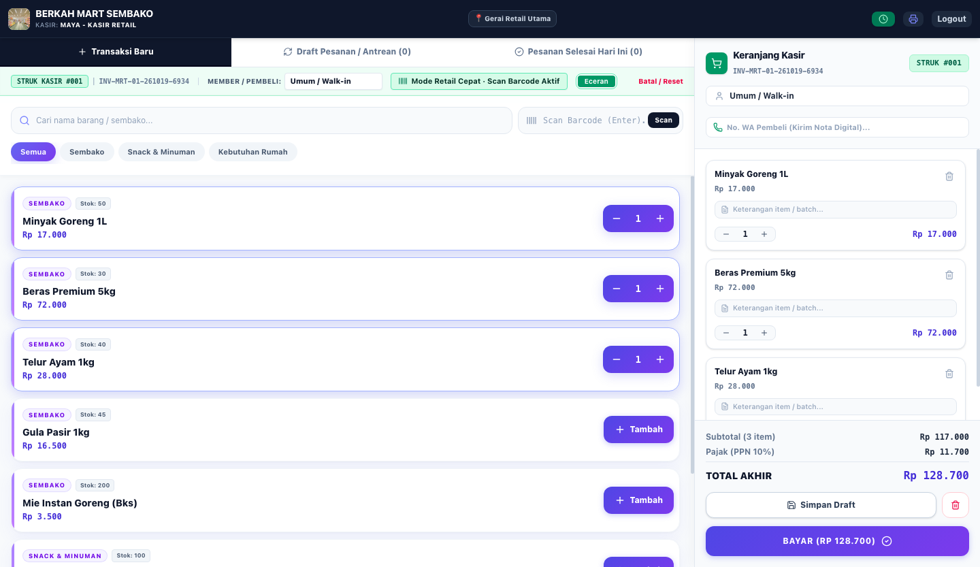
Task: Filter by Kebutuhan Rumah category
Action: (253, 152)
